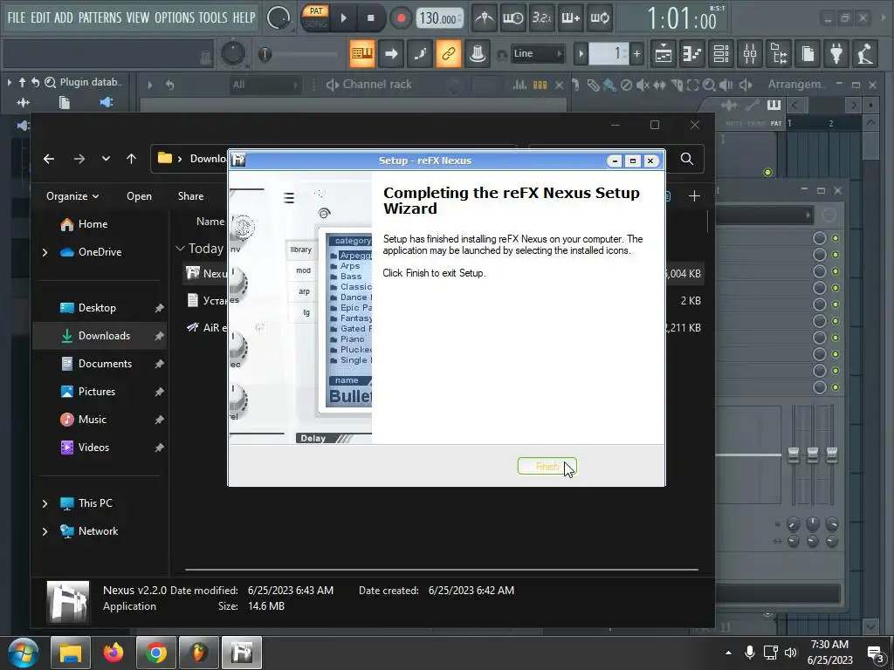Click the multilink knob icon
This screenshot has height=670, width=894.
[478, 53]
